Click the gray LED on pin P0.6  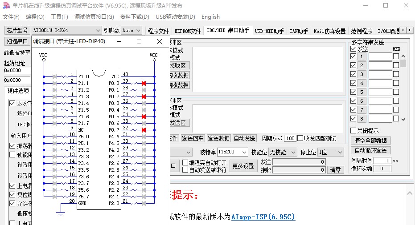[144, 123]
